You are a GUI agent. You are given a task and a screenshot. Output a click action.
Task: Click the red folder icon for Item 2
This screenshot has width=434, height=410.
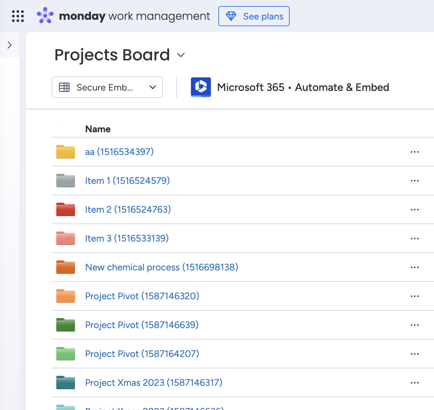pyautogui.click(x=66, y=210)
